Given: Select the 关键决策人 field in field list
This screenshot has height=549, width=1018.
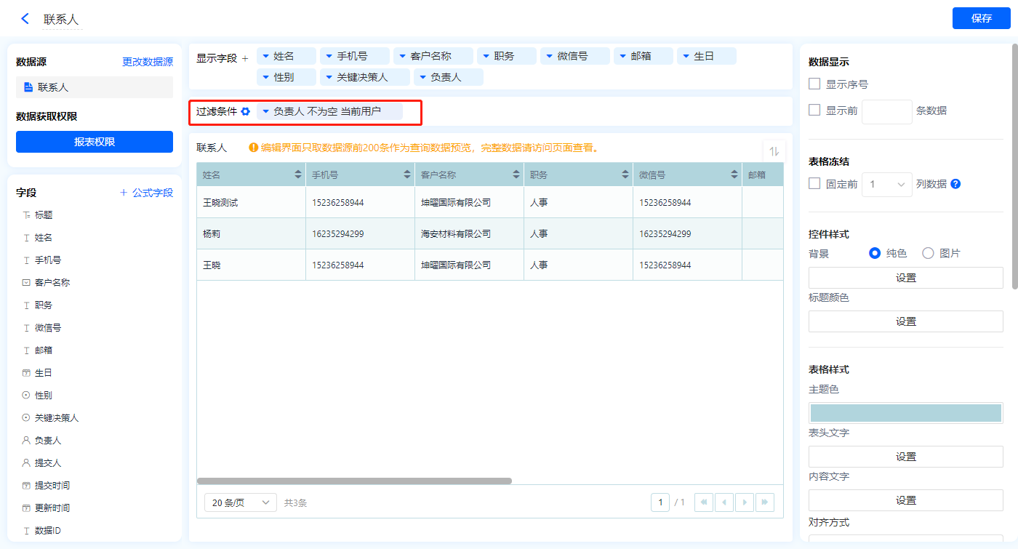Looking at the screenshot, I should pos(56,418).
